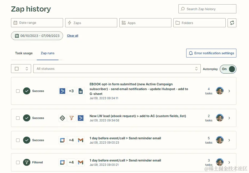
Task: Open the Zaps filter dropdown
Action: point(91,23)
